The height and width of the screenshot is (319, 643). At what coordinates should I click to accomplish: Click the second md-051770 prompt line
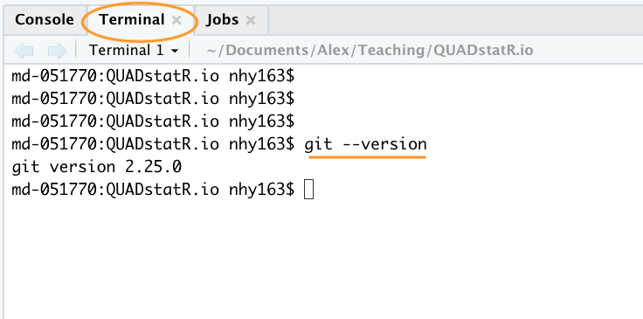[153, 99]
